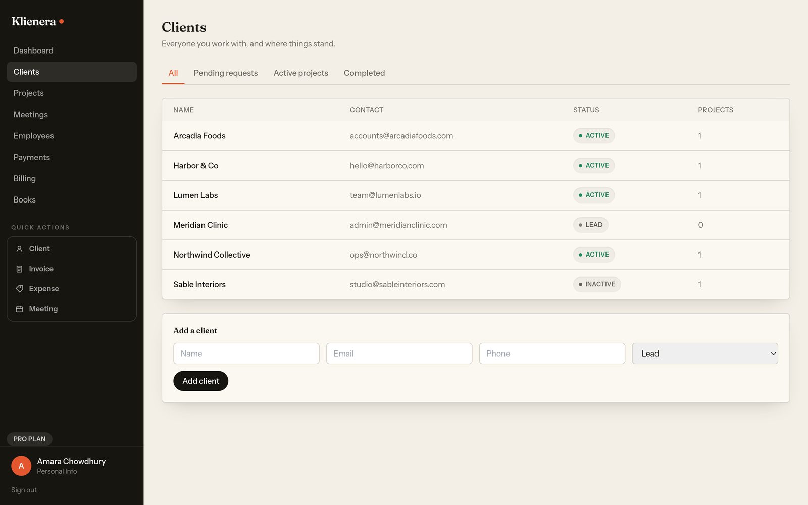Switch to the Pending requests tab
Screen dimensions: 808x505
point(226,73)
